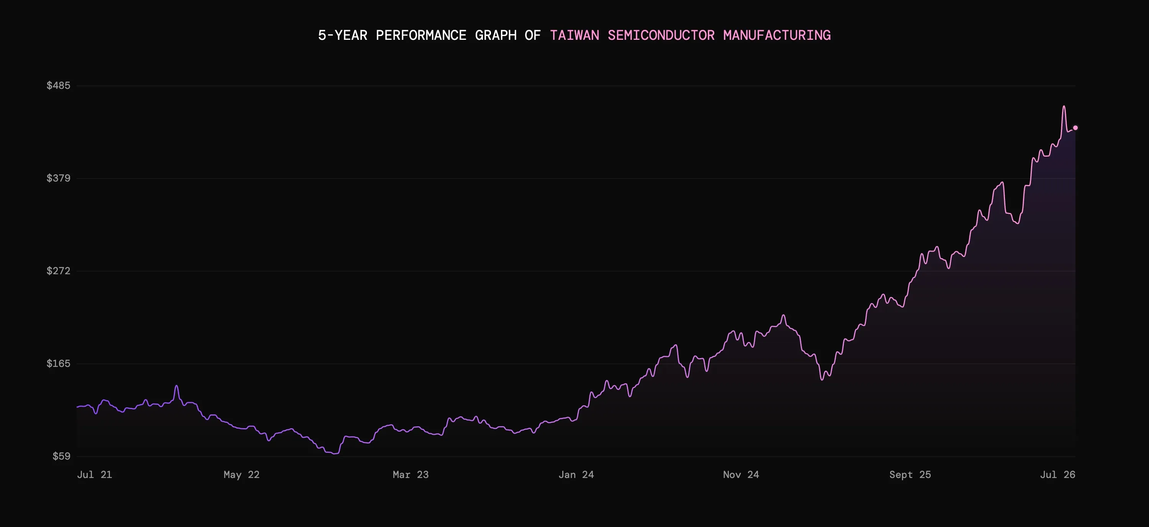Click the May 22 date label
1149x527 pixels.
click(x=241, y=475)
